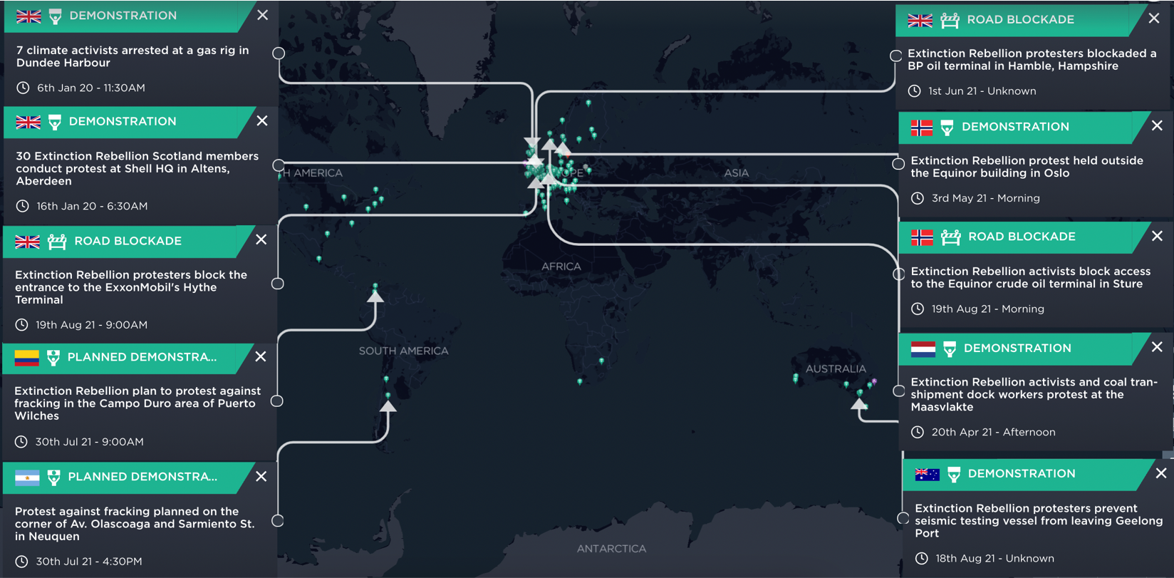The width and height of the screenshot is (1174, 578).
Task: Close the Equinor Sture road blockade card
Action: click(x=1157, y=236)
